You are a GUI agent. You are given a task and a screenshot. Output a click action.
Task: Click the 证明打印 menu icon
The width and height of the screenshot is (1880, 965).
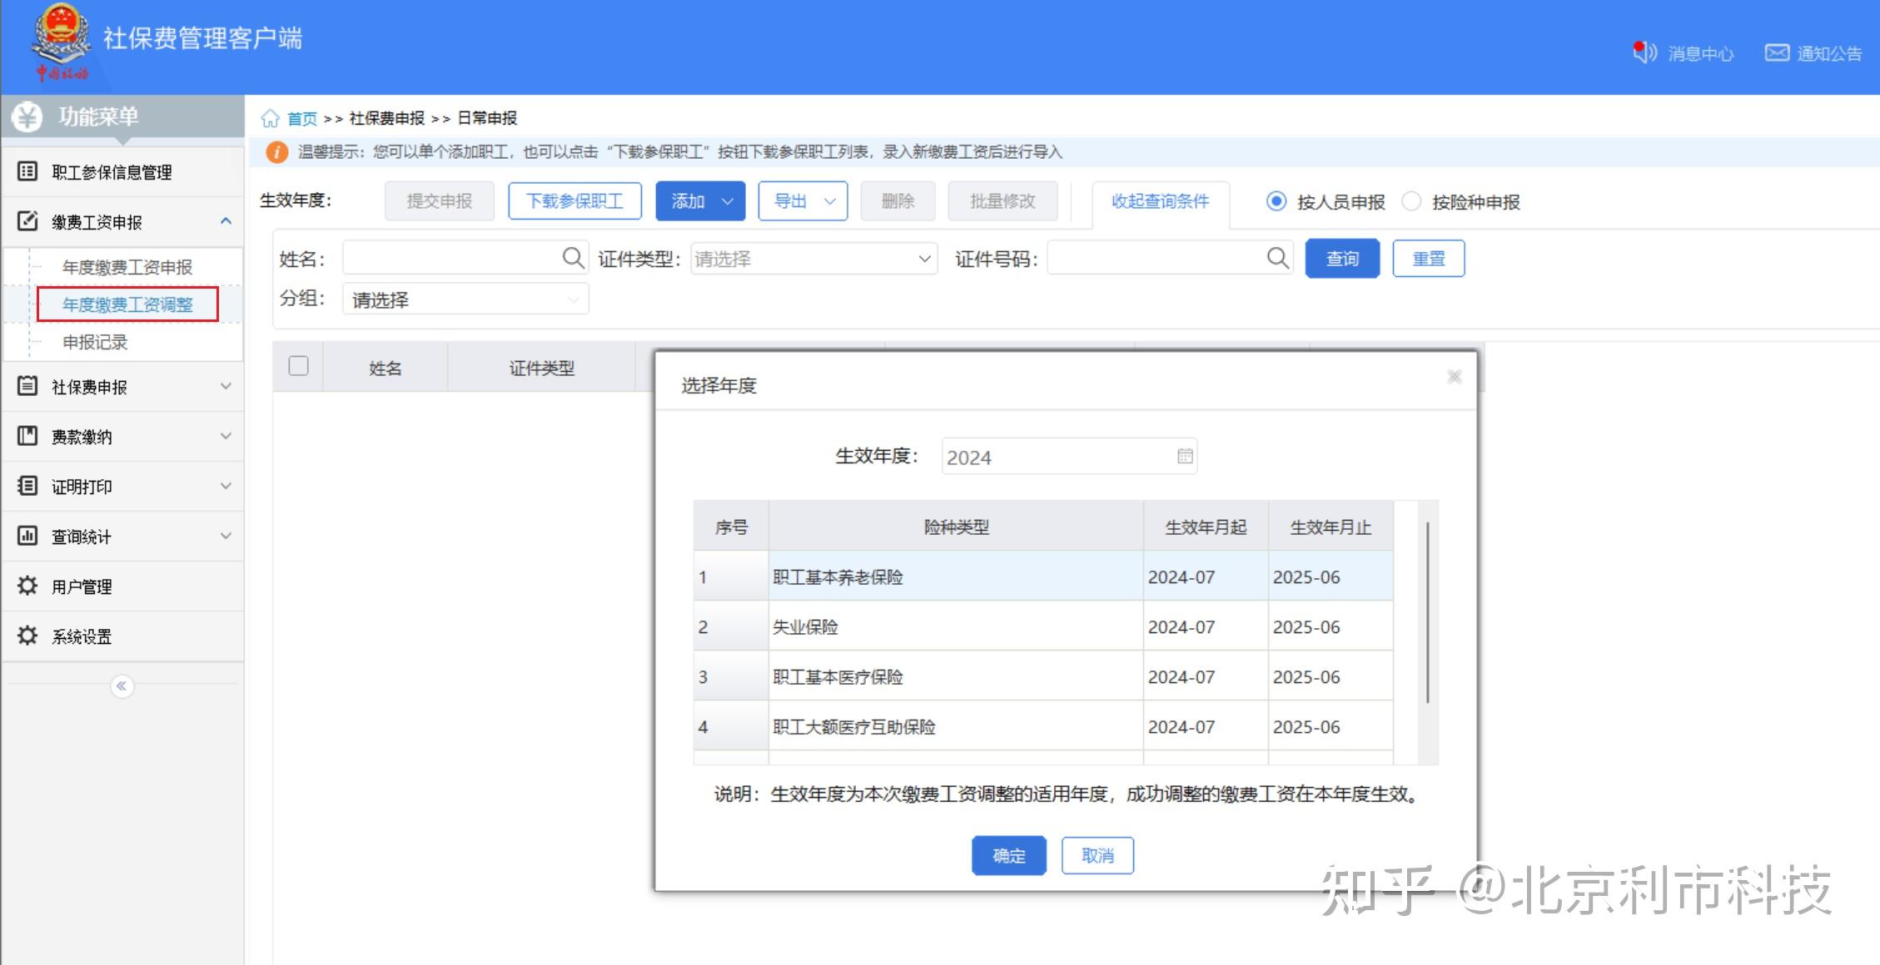(27, 486)
